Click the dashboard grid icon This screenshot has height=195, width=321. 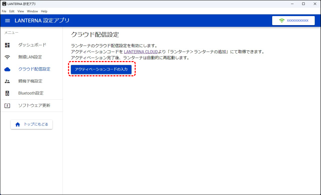click(x=7, y=45)
